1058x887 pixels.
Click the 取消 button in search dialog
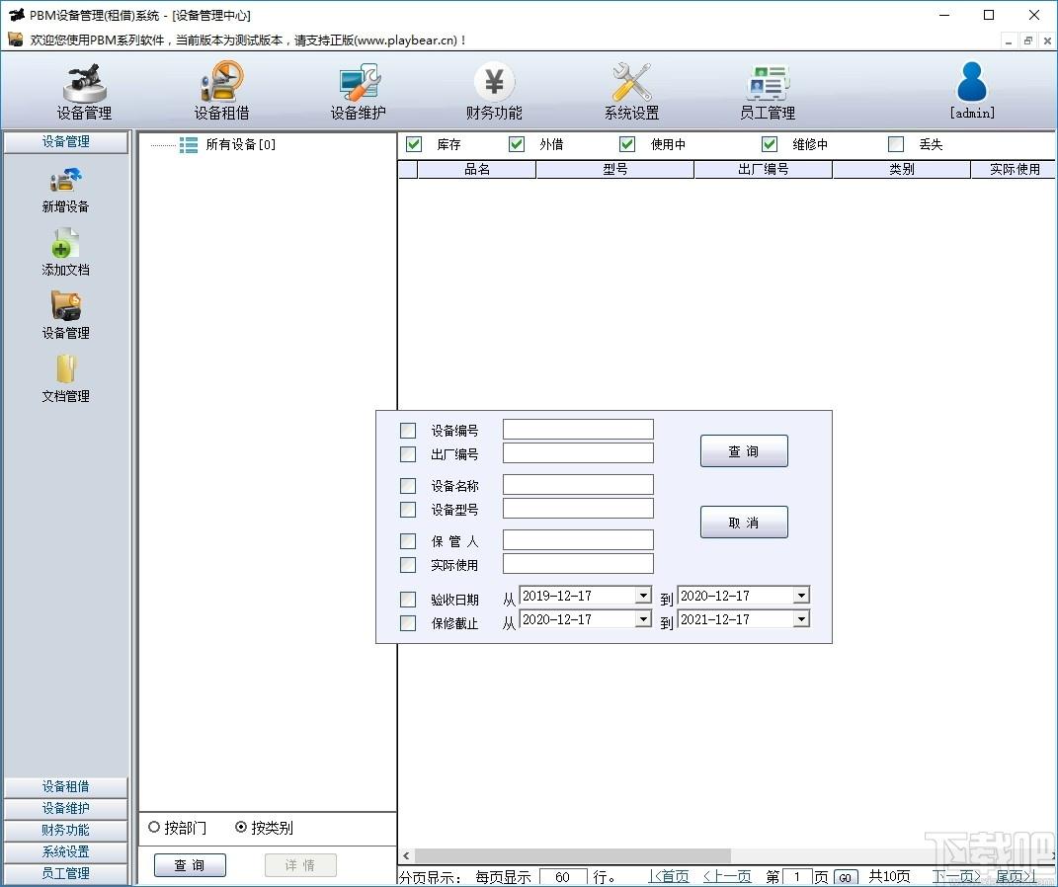[x=744, y=523]
